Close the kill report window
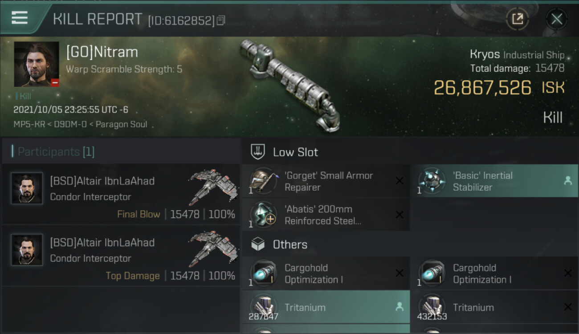Screen dimensions: 579x334 point(556,19)
